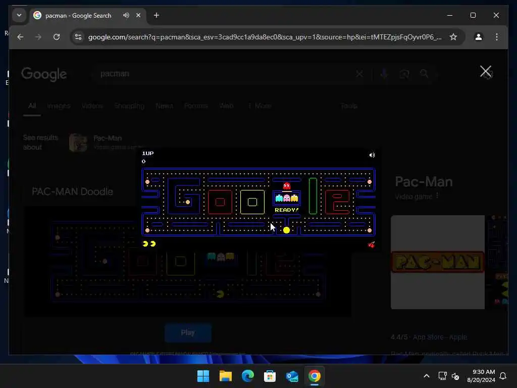
Task: Open the muted volume tray icon
Action: tap(455, 376)
